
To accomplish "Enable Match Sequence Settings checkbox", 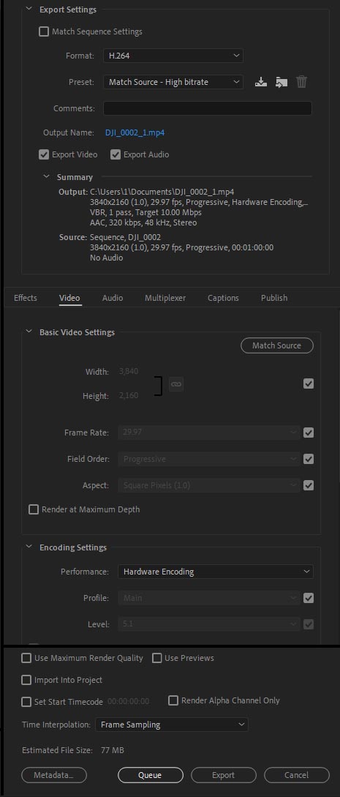I will [44, 31].
